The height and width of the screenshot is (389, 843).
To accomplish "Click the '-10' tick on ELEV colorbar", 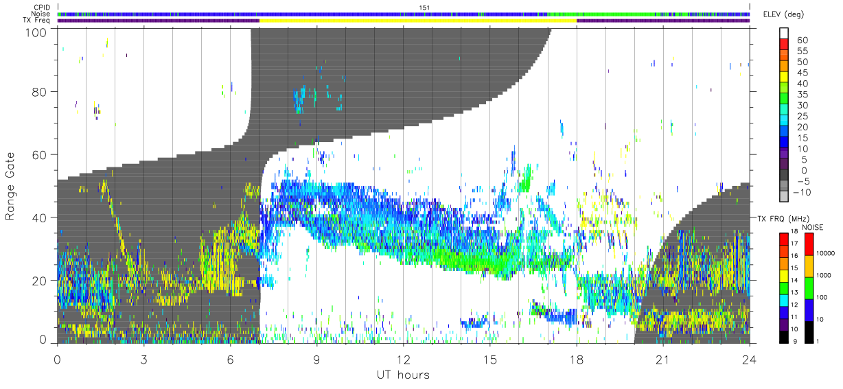I will point(801,193).
